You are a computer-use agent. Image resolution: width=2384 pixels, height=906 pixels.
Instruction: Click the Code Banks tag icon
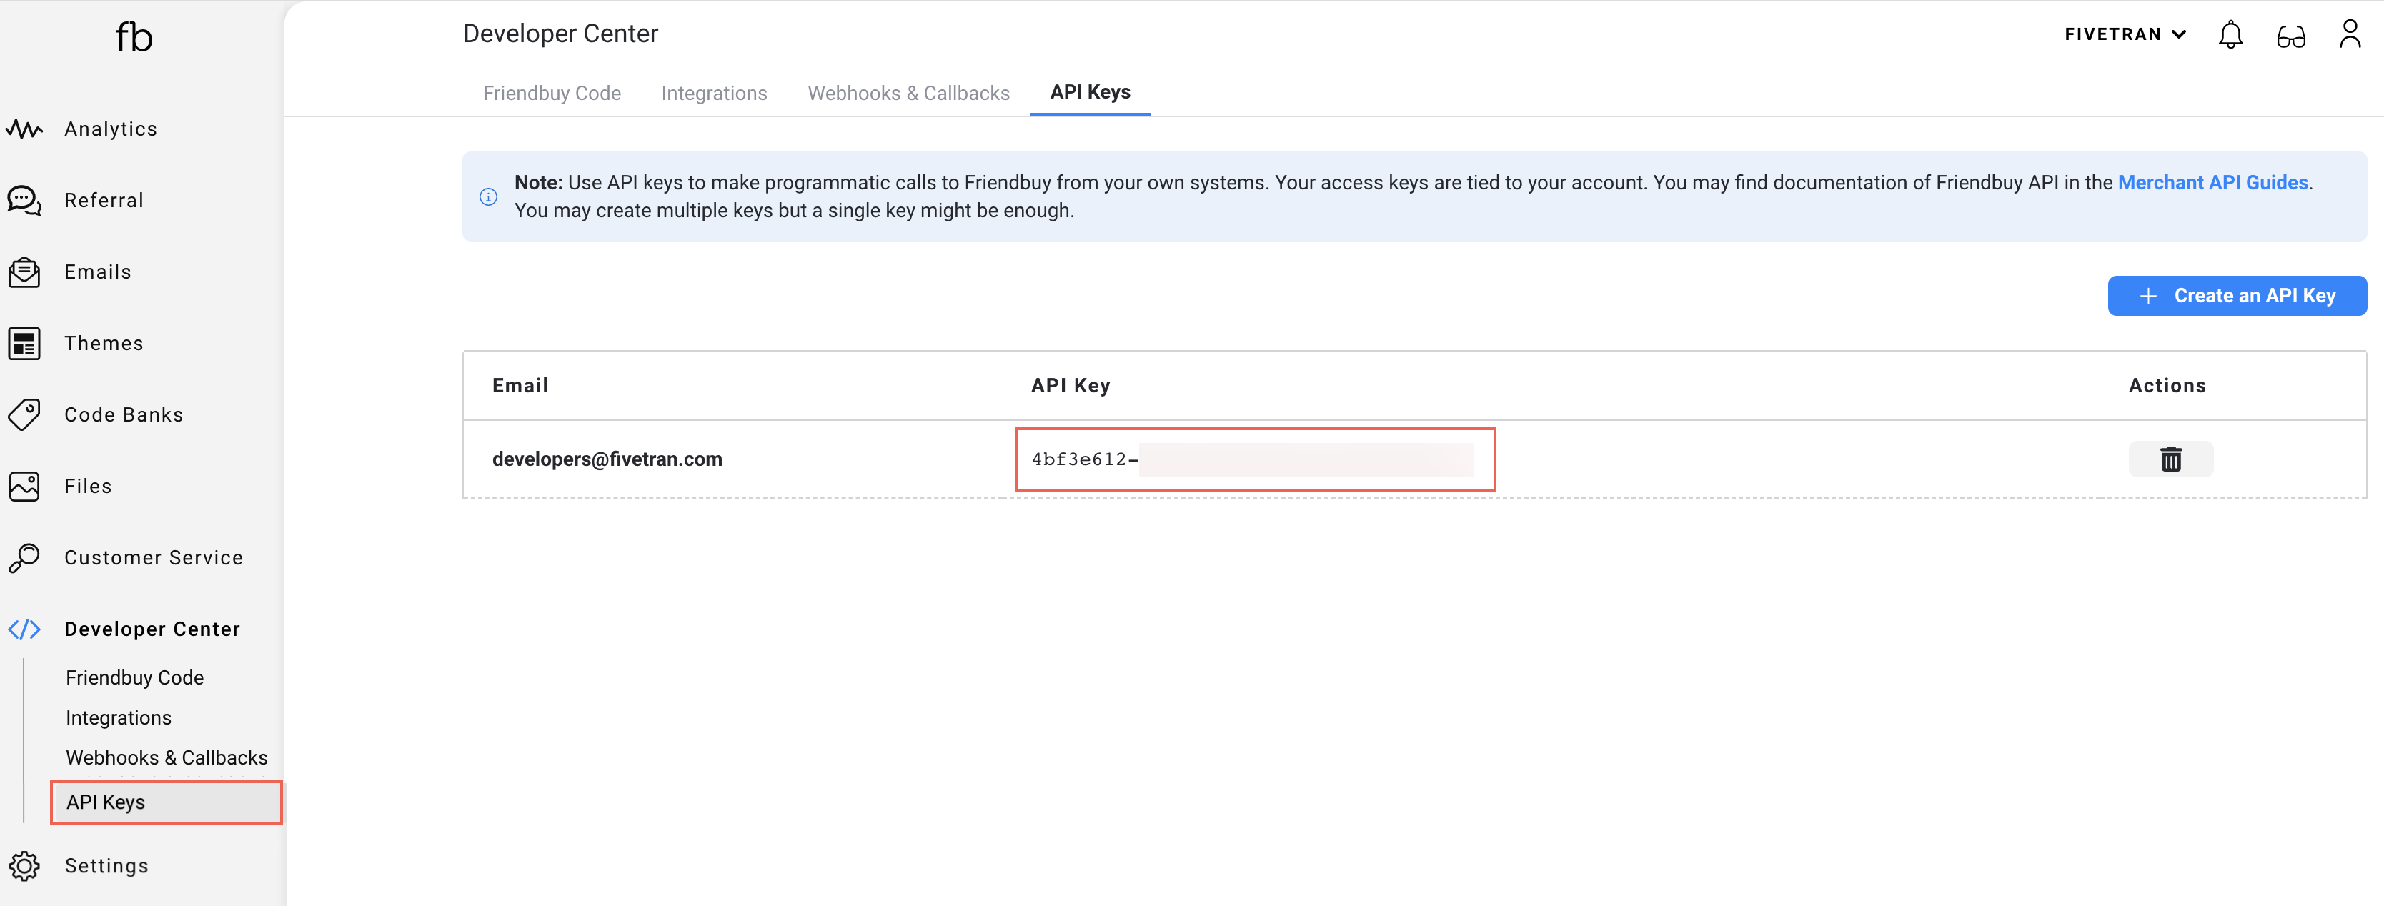tap(24, 414)
